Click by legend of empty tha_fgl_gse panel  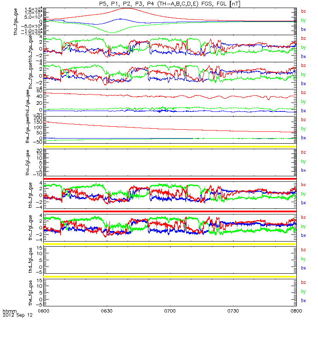pyautogui.click(x=304, y=161)
